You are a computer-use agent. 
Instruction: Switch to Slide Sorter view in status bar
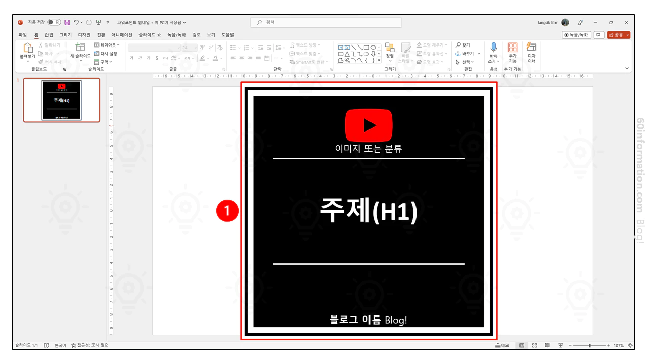coord(534,345)
